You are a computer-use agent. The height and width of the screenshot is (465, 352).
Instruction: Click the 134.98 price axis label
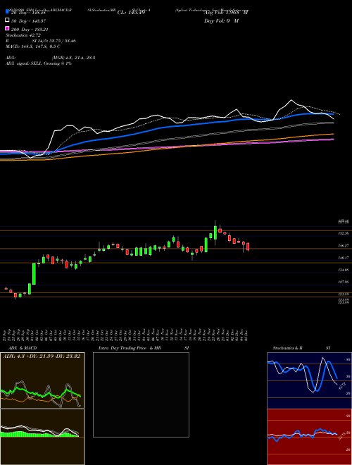[x=344, y=270]
